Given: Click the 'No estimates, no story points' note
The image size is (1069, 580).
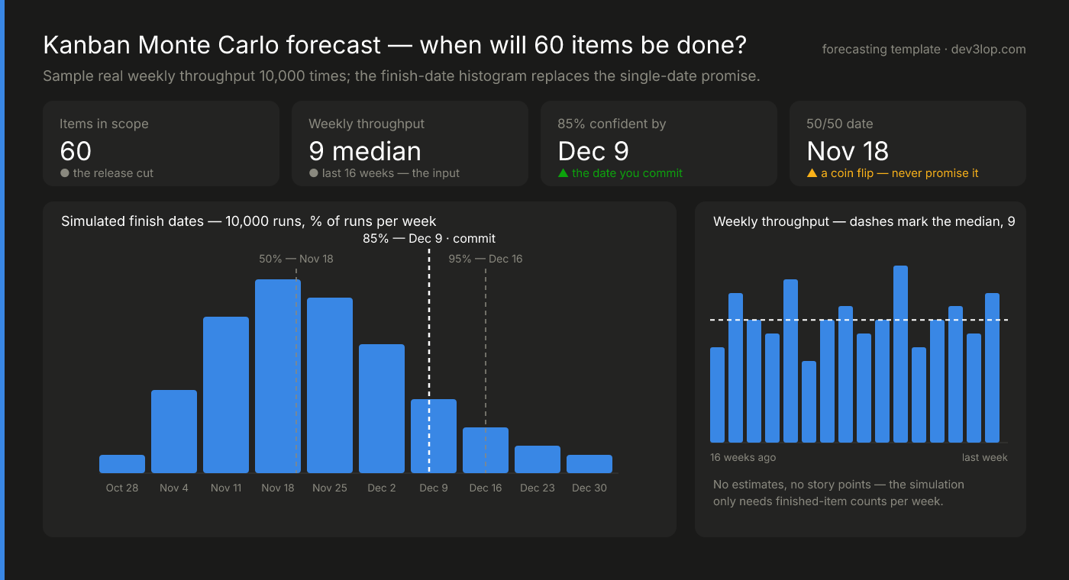Looking at the screenshot, I should click(838, 493).
